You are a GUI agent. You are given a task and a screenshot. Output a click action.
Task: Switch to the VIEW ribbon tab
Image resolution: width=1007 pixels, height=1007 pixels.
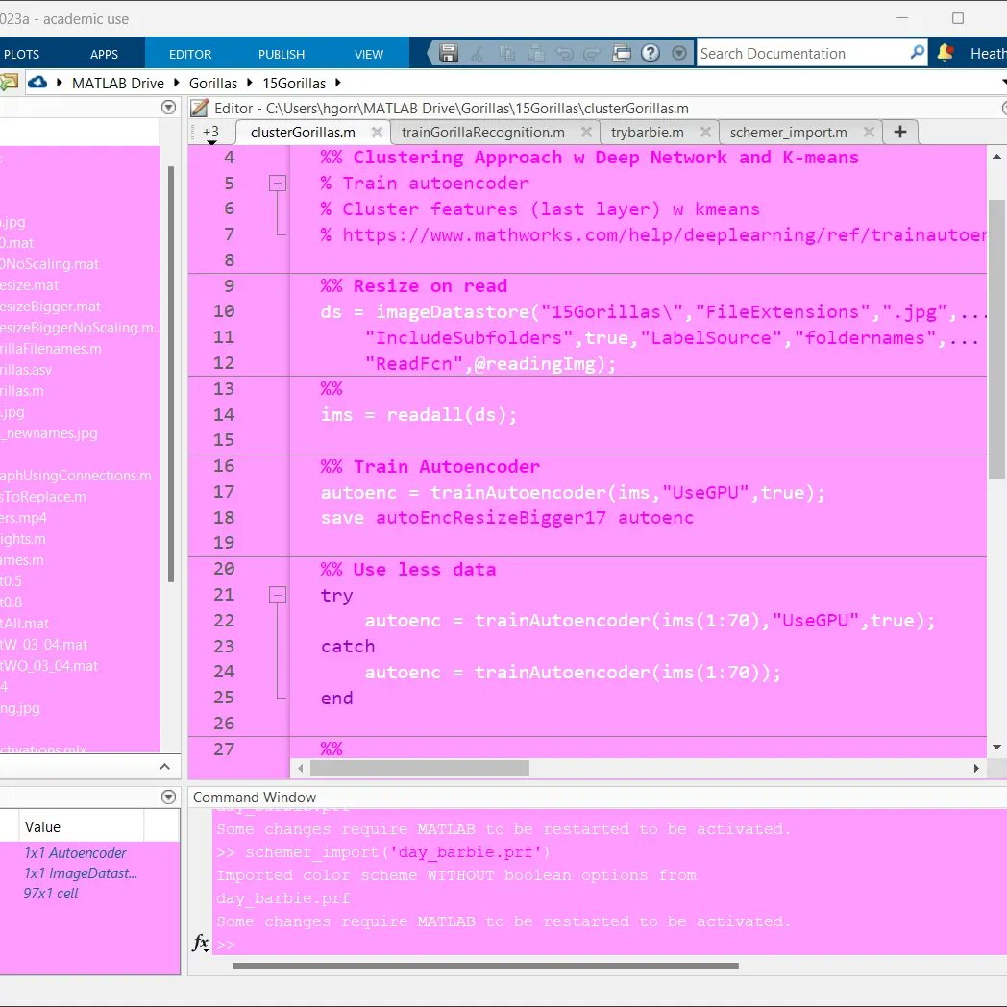tap(369, 55)
